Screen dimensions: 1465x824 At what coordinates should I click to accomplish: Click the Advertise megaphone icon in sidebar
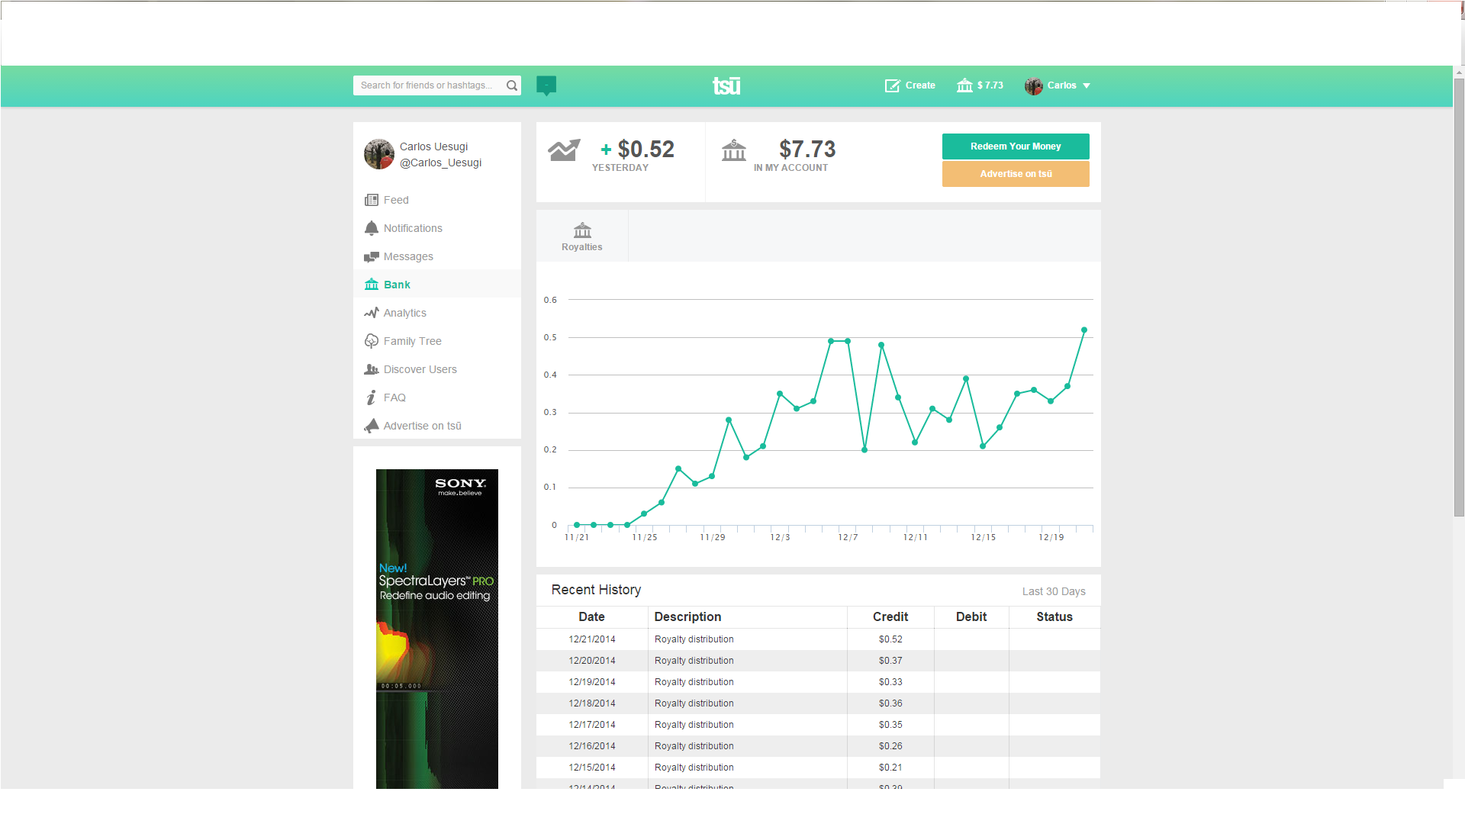coord(372,426)
